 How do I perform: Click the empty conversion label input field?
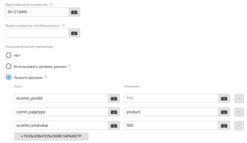(37, 33)
